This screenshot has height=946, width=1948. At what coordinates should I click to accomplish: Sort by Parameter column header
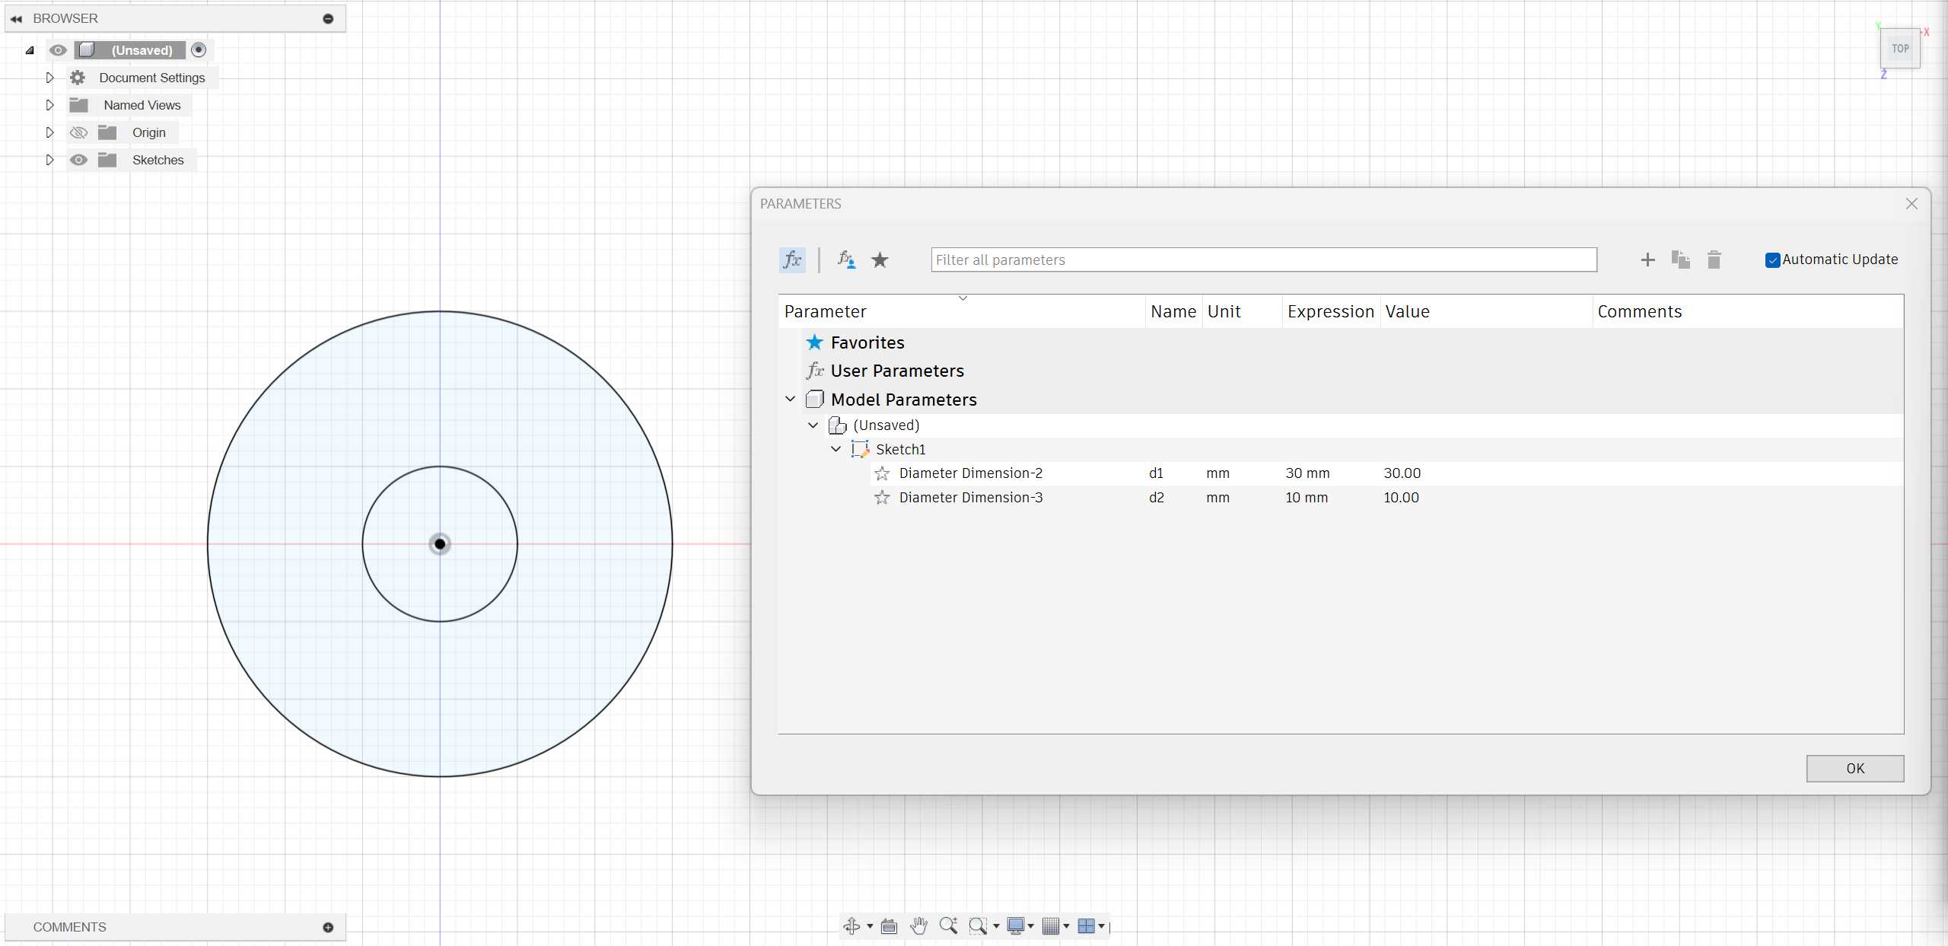pos(962,312)
